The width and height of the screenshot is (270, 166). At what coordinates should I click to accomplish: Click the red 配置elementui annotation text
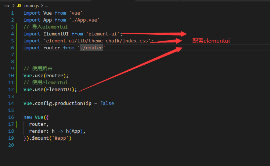[x=211, y=41]
